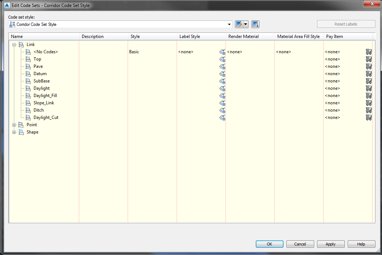Click the style detail preview icon

(x=255, y=24)
